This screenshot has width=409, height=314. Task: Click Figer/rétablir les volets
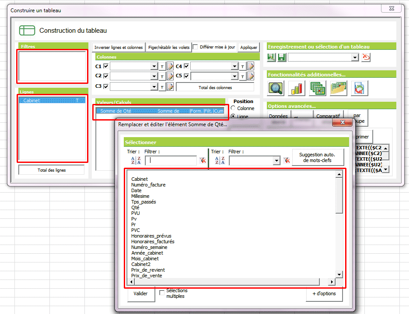169,48
